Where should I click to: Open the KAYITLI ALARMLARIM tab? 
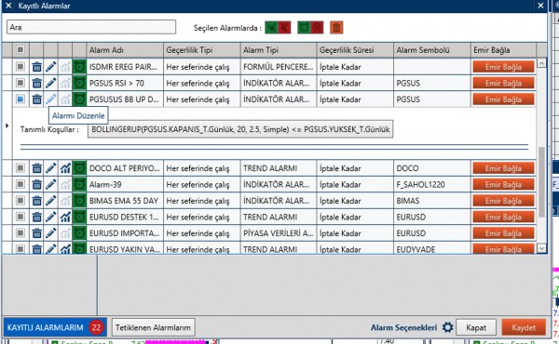tap(55, 327)
